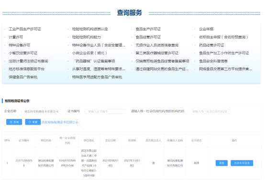The image size is (266, 181).
Task: Click the blue 查询 search button
Action: pos(14,122)
